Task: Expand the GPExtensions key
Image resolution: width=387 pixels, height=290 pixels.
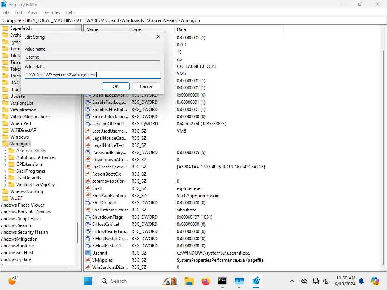Action: (x=5, y=165)
